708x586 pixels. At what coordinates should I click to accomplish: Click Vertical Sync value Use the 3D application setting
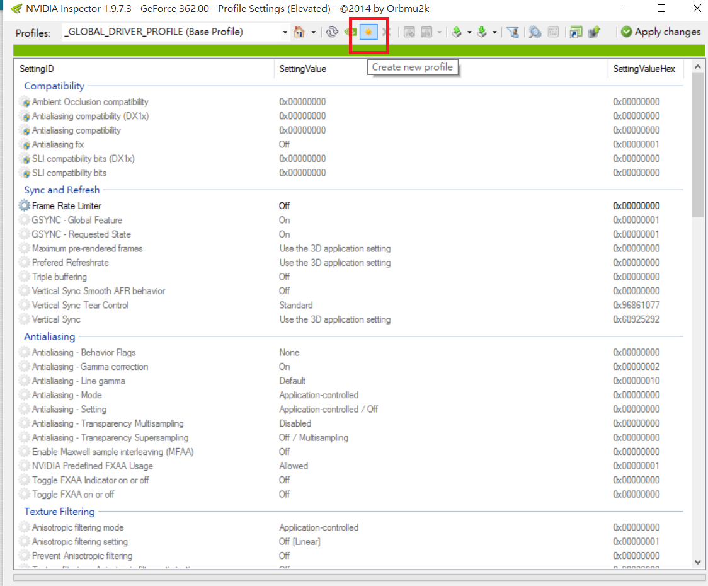[x=334, y=319]
